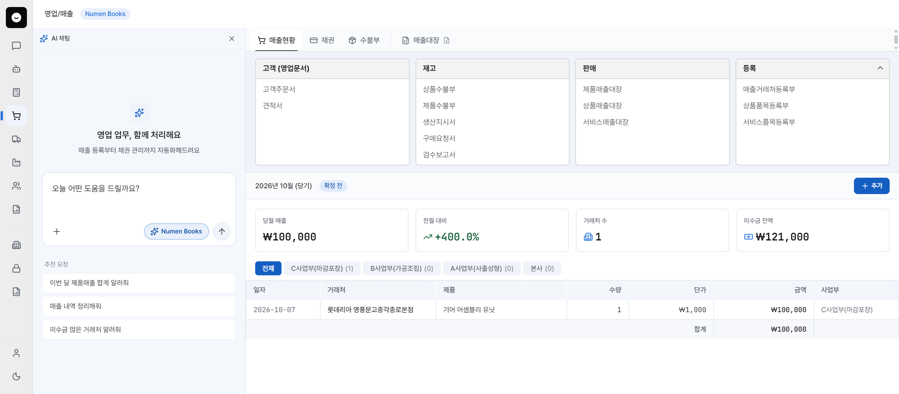
Task: Click the app logo at top left
Action: point(16,18)
